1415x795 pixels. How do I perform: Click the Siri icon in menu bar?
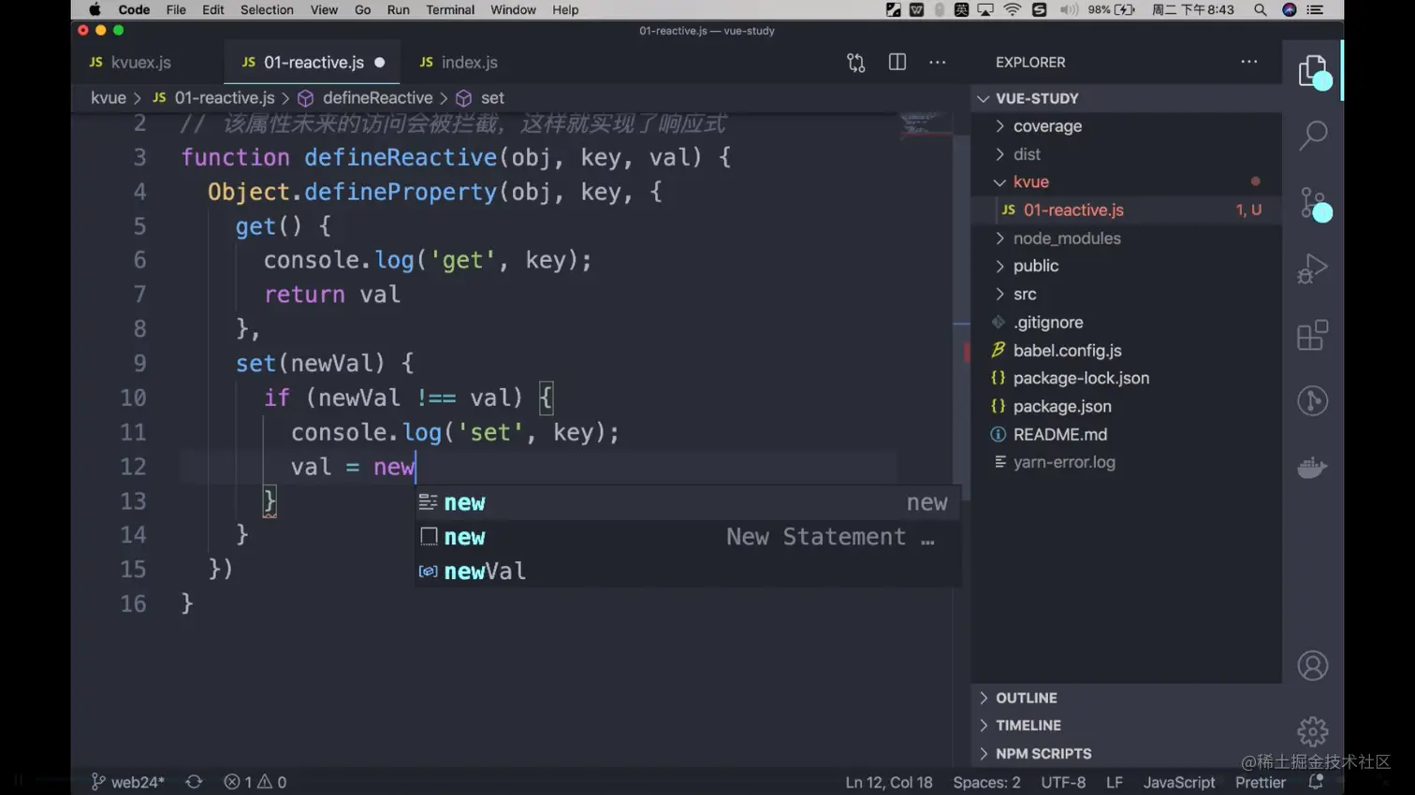pyautogui.click(x=1289, y=10)
